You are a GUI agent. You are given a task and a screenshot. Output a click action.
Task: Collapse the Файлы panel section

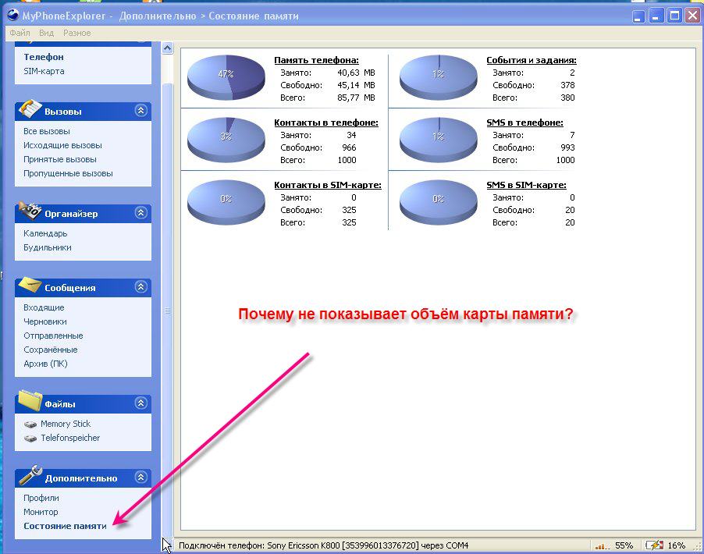coord(140,403)
